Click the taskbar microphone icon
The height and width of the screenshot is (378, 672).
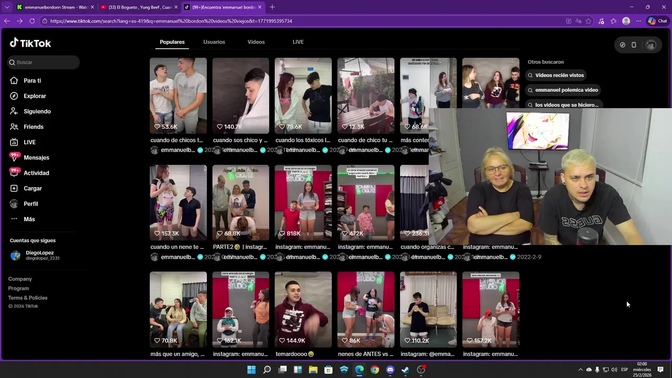tap(597, 370)
